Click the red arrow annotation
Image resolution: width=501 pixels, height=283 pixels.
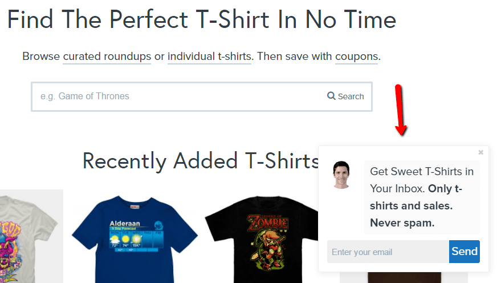(400, 110)
